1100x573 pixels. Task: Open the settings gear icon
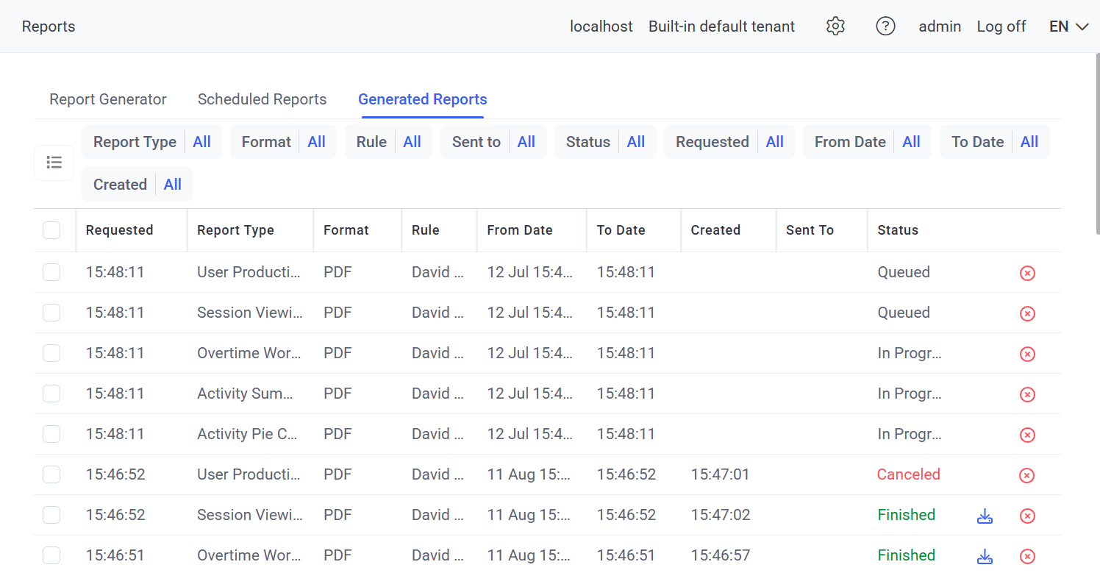[x=835, y=26]
